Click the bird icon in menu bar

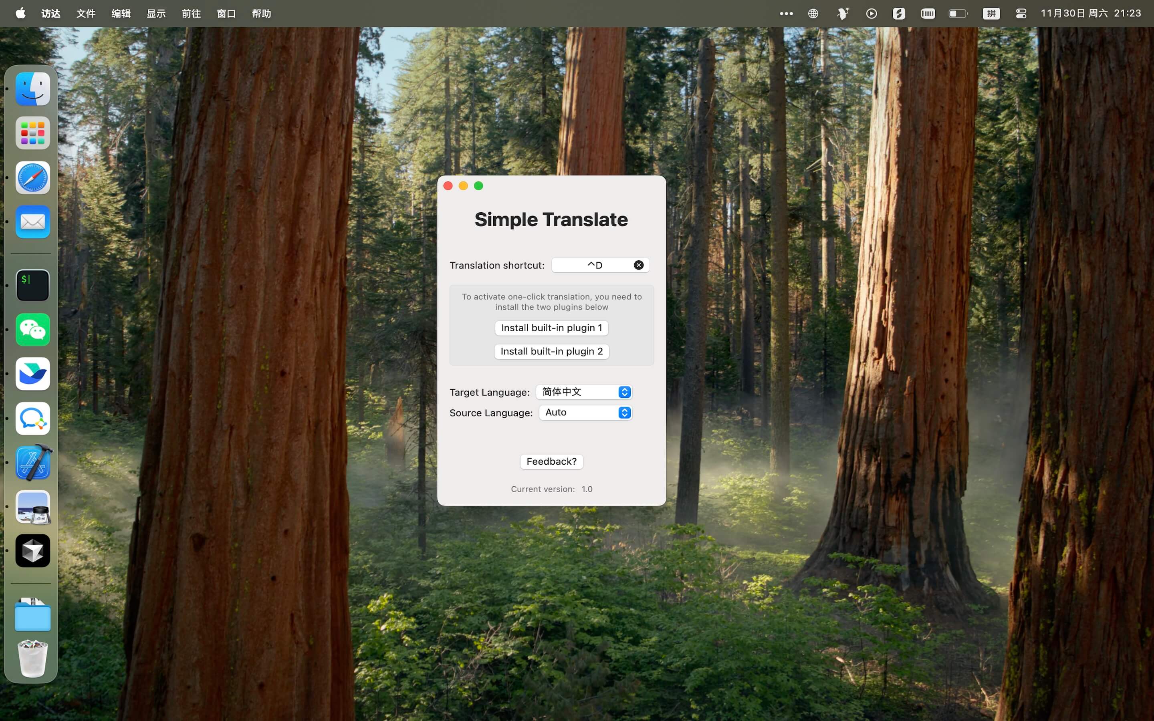click(x=843, y=13)
